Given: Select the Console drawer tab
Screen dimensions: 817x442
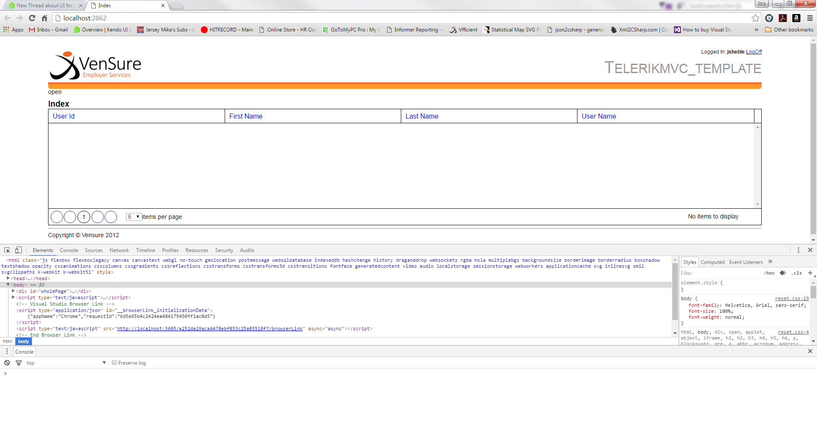Looking at the screenshot, I should point(24,351).
